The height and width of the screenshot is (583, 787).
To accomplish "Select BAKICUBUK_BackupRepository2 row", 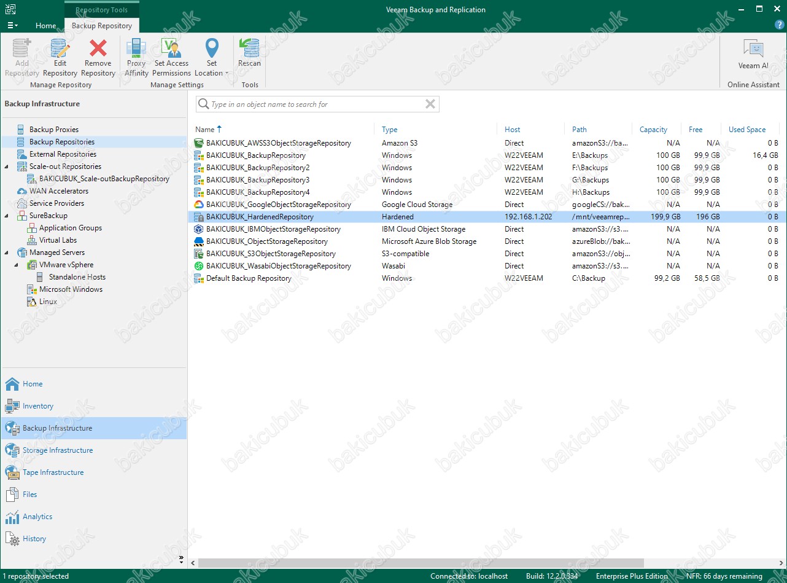I will (x=487, y=168).
